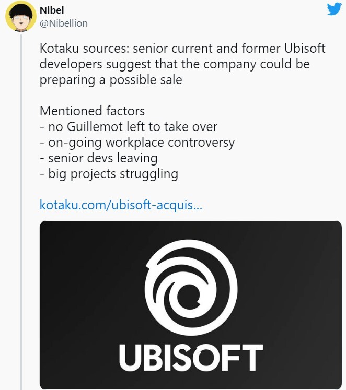Click the line starting with developers suggest
Viewport: 346px width, 390px height.
click(x=175, y=65)
